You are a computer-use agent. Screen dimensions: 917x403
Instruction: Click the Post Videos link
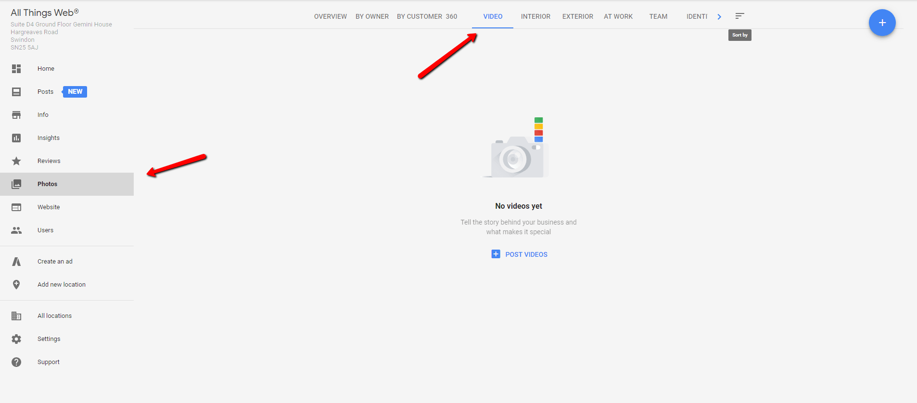[x=520, y=254]
